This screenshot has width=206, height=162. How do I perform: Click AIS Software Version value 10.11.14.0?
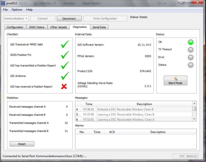click(x=144, y=45)
